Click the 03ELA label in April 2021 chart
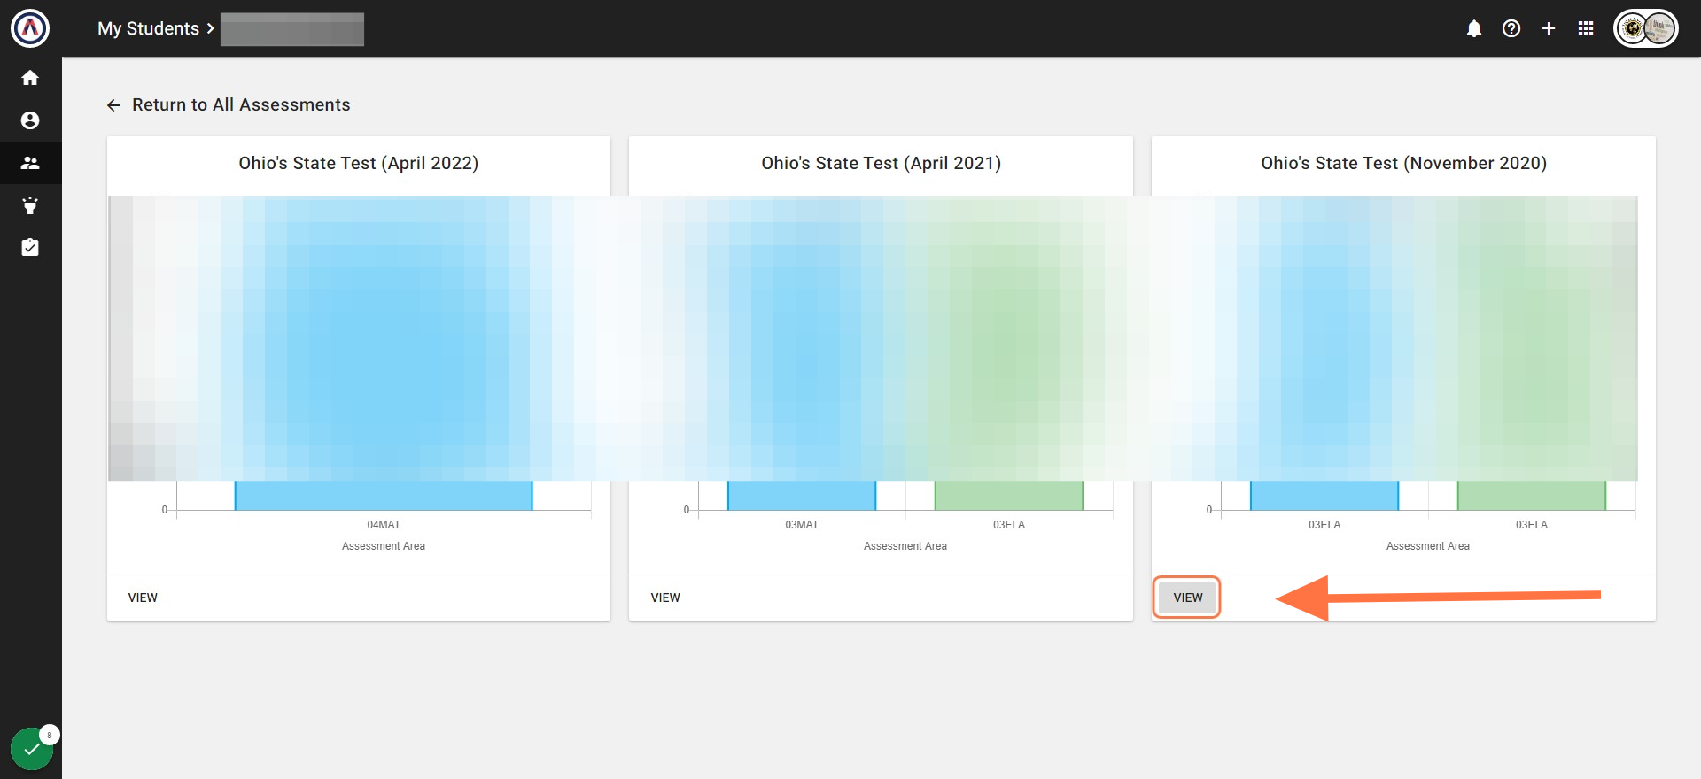 1009,525
